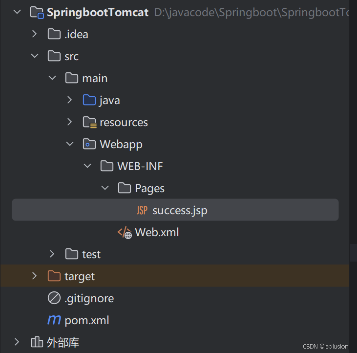Select the .gitignore file name
Image resolution: width=357 pixels, height=353 pixels.
pos(89,299)
